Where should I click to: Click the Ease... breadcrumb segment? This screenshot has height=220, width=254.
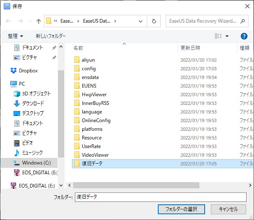click(67, 21)
